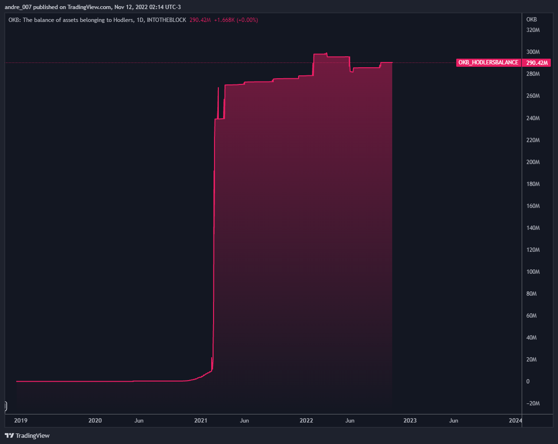Image resolution: width=558 pixels, height=444 pixels.
Task: Click the 200M price axis label
Action: (x=533, y=162)
